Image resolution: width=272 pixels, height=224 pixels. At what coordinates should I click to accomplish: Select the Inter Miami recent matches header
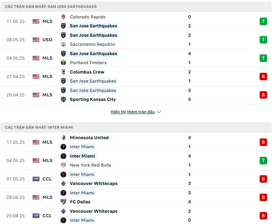click(136, 127)
